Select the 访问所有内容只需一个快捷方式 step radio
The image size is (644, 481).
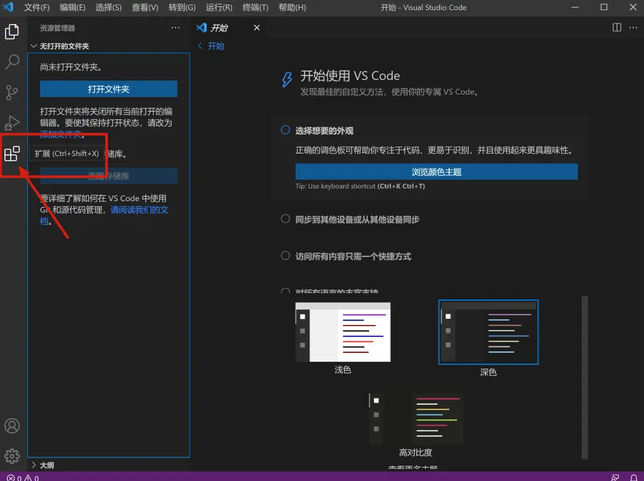(285, 256)
